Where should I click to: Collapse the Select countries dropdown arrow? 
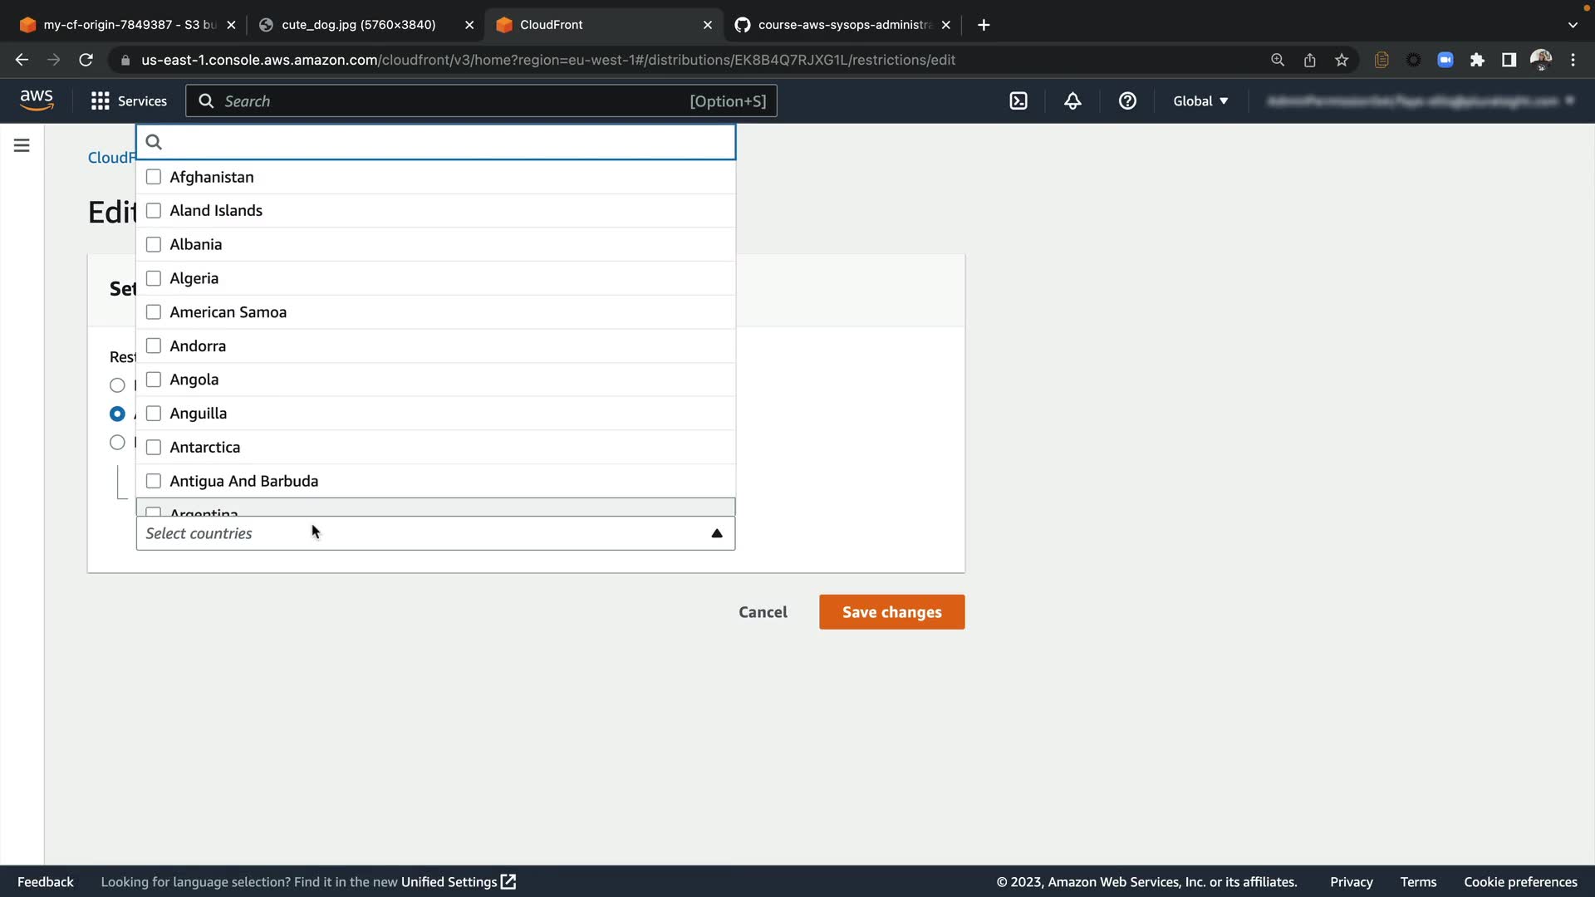(717, 533)
